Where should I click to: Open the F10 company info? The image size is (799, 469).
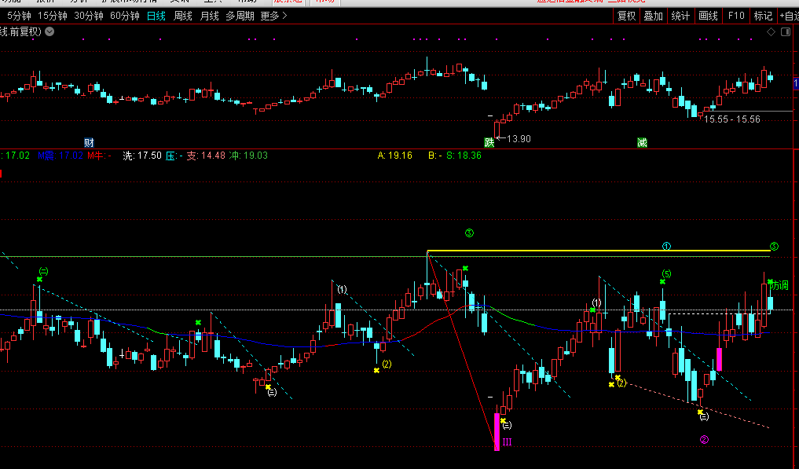pyautogui.click(x=735, y=16)
